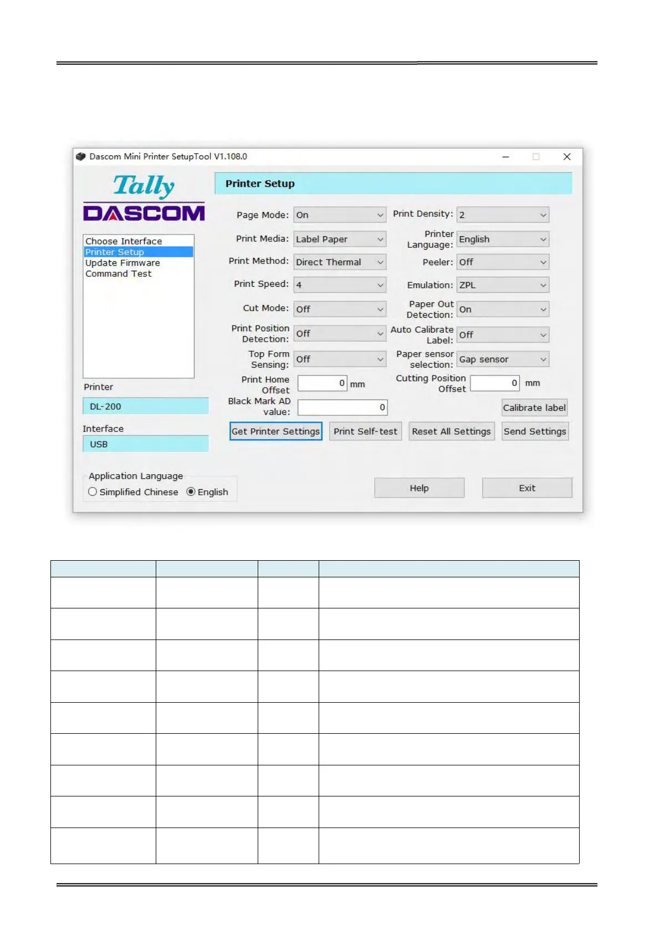Viewport: 660px width, 934px height.
Task: Open the Print Speed dropdown
Action: (340, 285)
